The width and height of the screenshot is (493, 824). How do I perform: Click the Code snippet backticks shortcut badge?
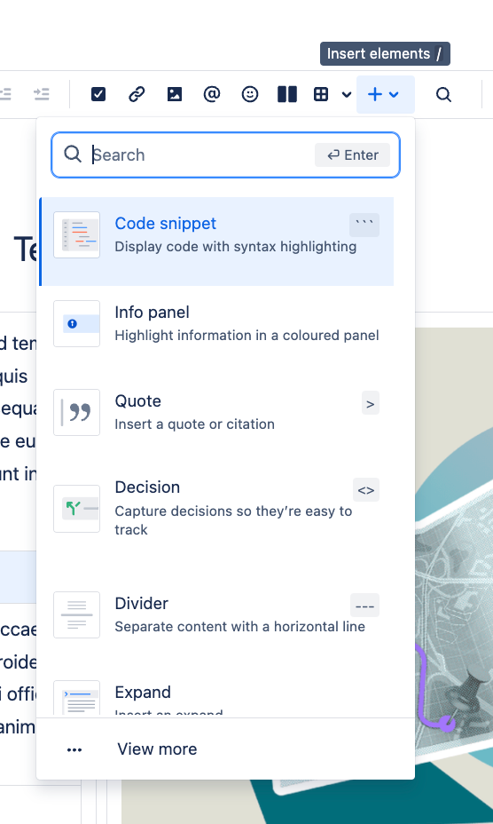(x=364, y=225)
